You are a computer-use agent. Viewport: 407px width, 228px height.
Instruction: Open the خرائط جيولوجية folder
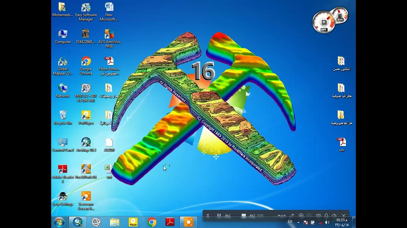[x=341, y=117]
